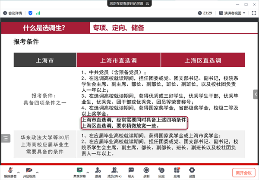259x180 pixels.
Task: Click the 邀请 invite icon
Action: tap(98, 172)
